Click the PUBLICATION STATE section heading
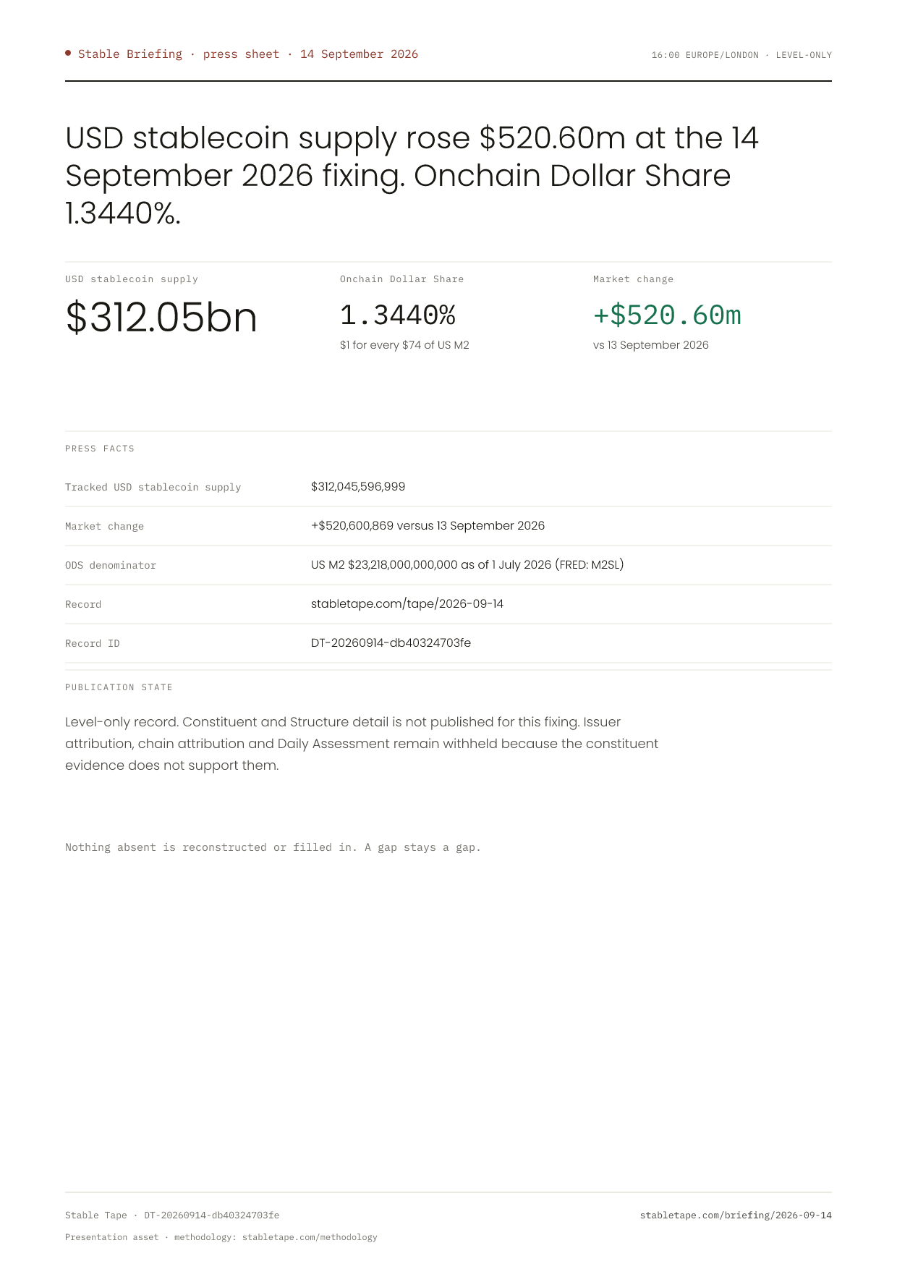The height and width of the screenshot is (1269, 897). pos(119,687)
